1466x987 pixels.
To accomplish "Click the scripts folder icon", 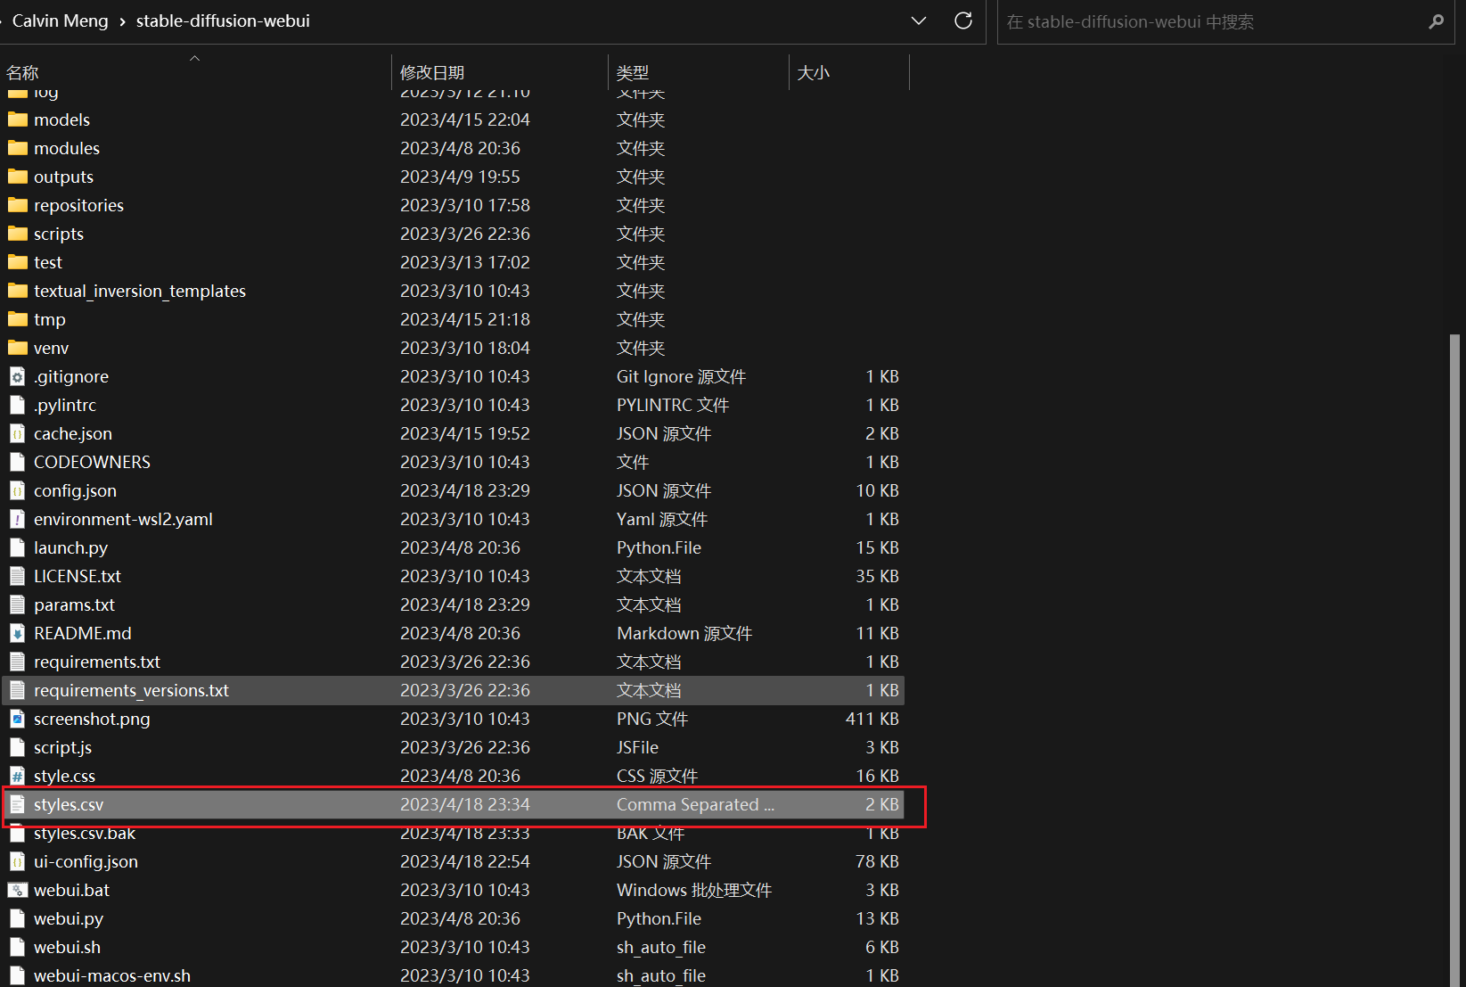I will [18, 234].
